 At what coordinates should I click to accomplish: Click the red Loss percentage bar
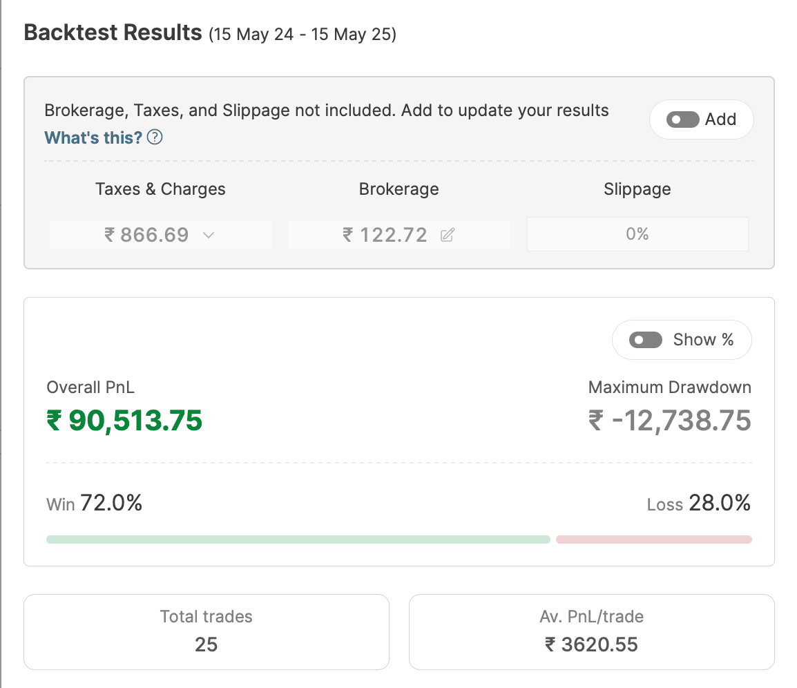point(653,539)
